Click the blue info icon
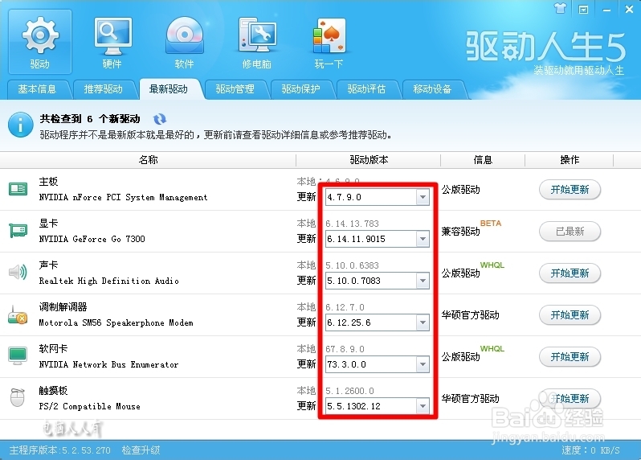This screenshot has width=641, height=460. click(20, 125)
